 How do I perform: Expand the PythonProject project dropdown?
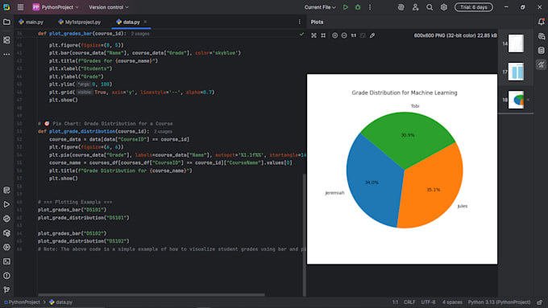pyautogui.click(x=56, y=7)
